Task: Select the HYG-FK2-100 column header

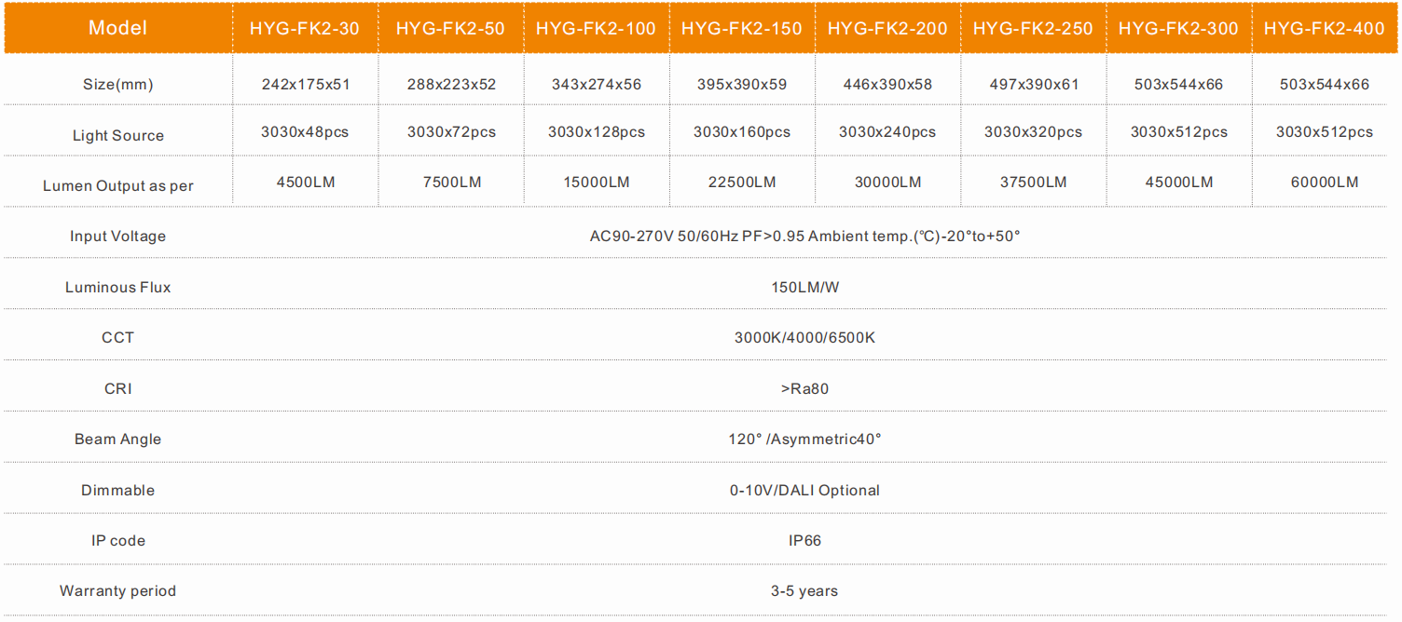Action: pos(596,29)
